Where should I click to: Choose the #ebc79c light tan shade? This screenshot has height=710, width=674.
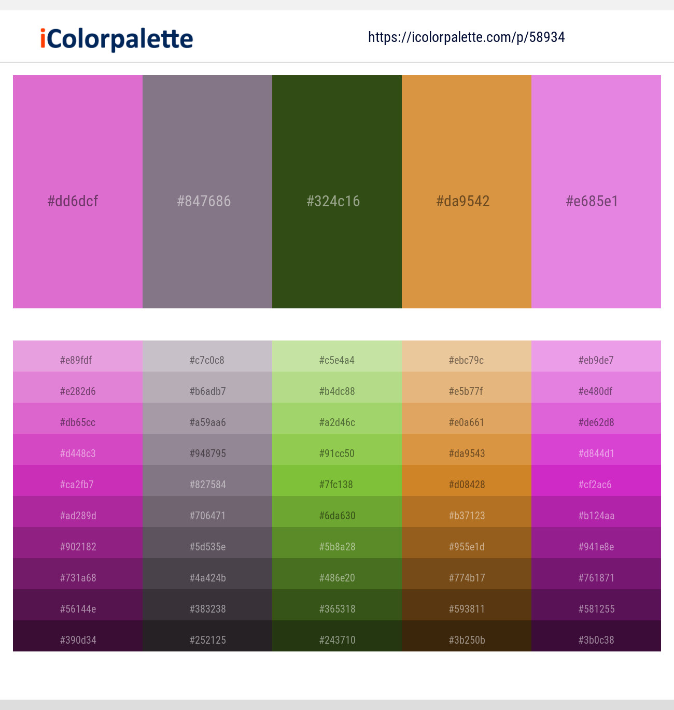[467, 356]
